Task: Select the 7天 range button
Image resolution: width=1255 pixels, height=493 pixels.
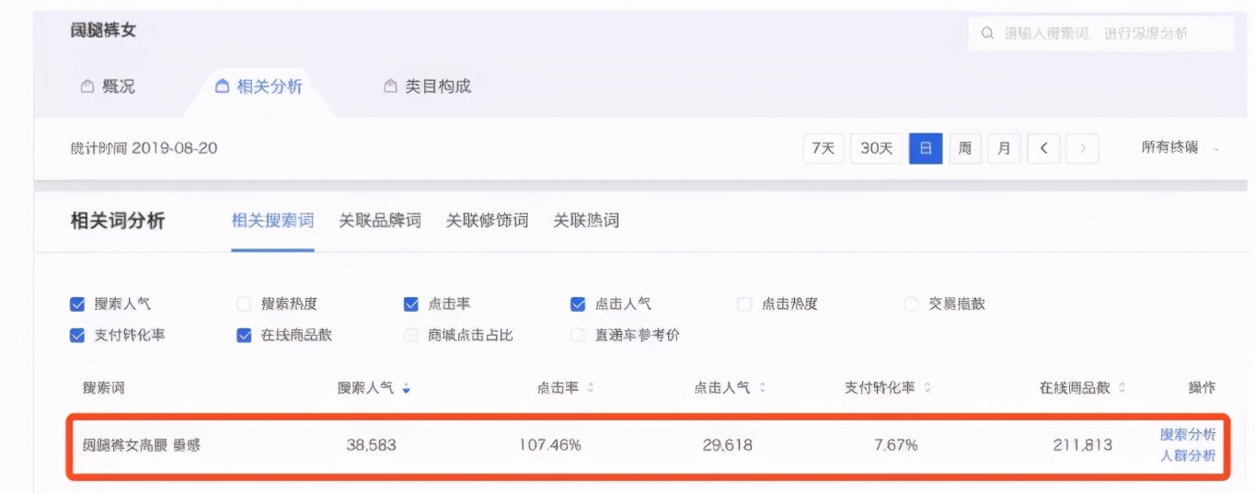Action: [823, 148]
